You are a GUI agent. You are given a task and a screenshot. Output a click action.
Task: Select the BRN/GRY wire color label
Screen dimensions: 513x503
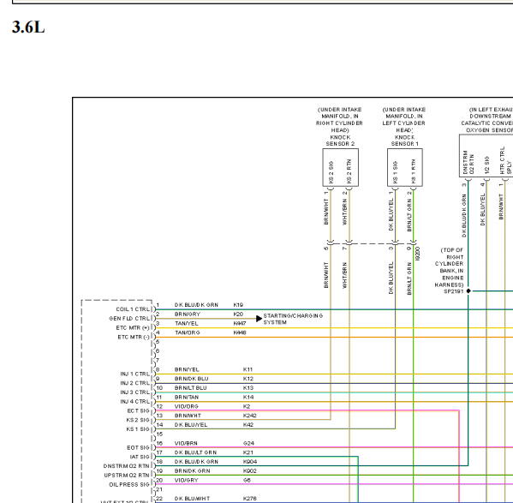tap(188, 314)
